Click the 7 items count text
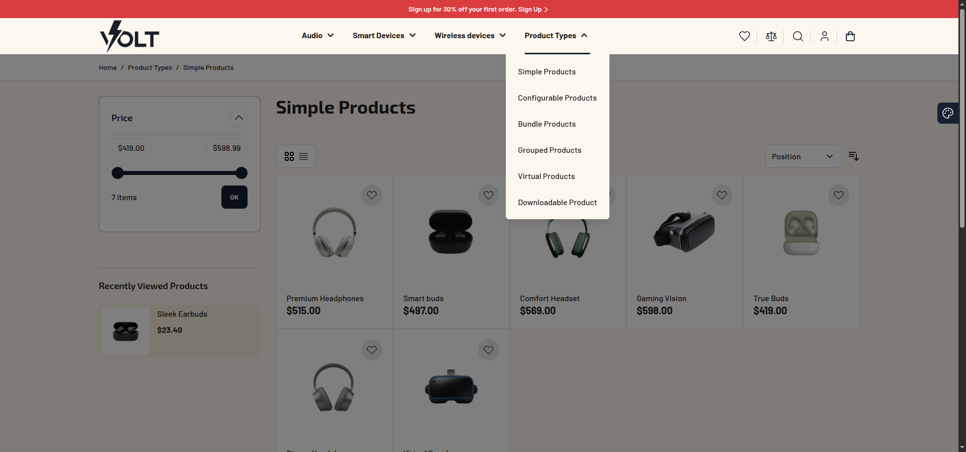Screen dimensions: 966x452 click(x=124, y=198)
